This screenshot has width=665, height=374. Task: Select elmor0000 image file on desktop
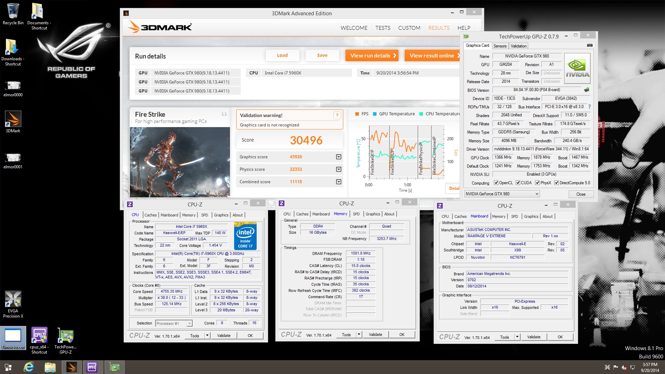(x=13, y=89)
